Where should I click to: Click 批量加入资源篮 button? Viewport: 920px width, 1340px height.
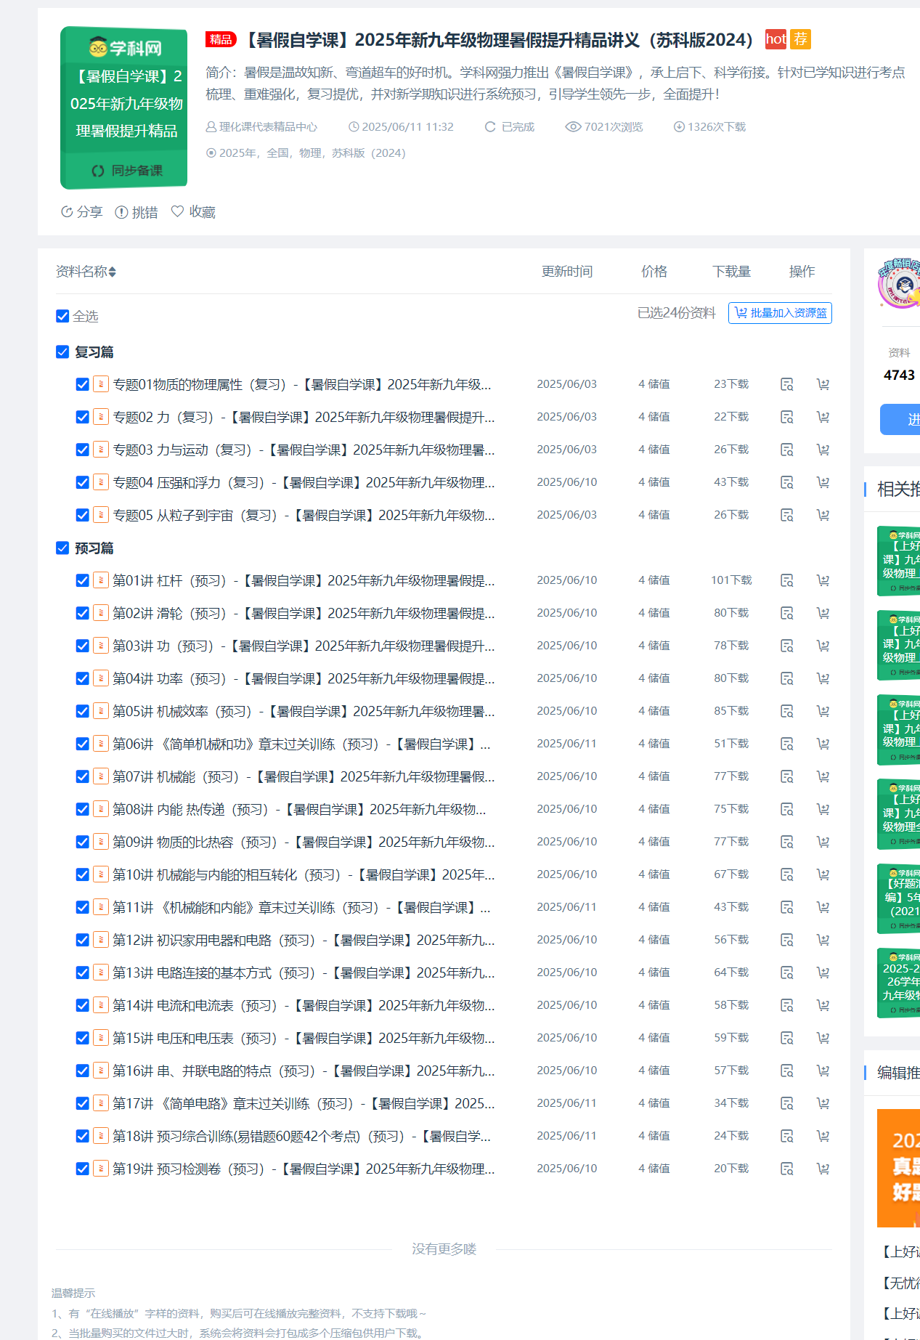coord(780,313)
